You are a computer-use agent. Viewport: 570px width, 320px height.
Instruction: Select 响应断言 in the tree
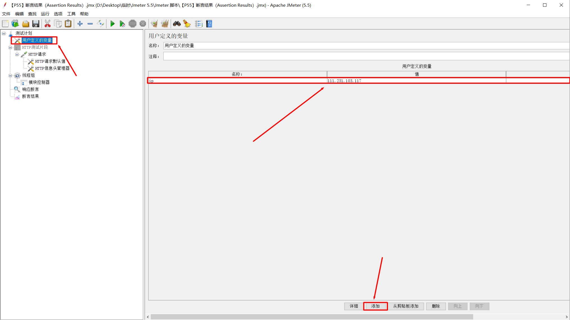point(31,89)
